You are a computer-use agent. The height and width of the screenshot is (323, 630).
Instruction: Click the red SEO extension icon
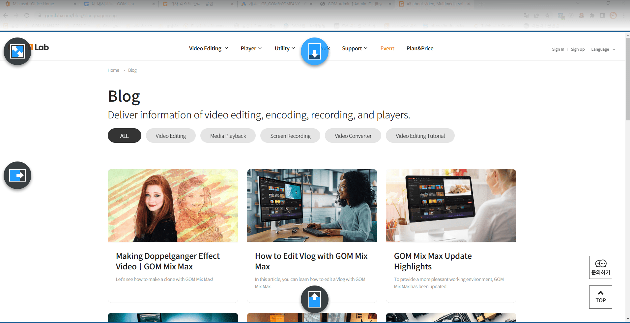tap(582, 15)
